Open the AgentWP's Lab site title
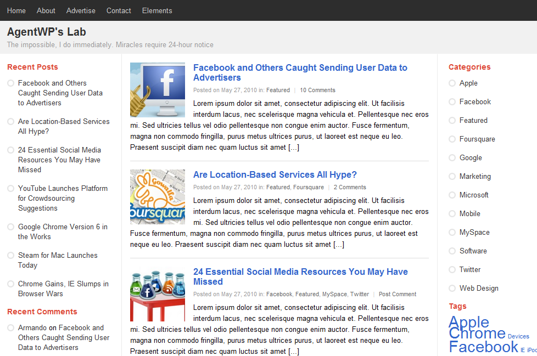537x356 pixels. pos(47,32)
